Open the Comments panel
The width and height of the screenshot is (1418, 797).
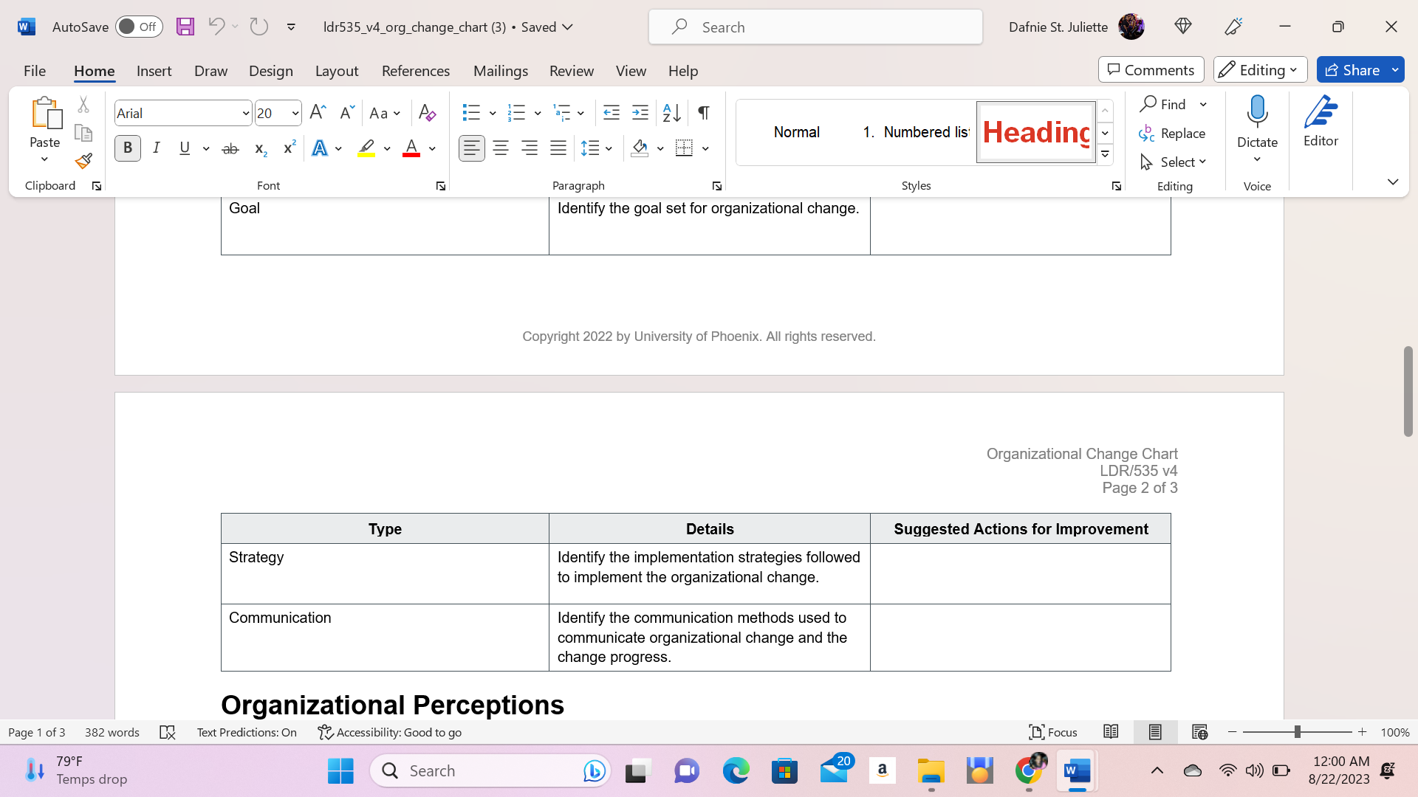click(x=1150, y=69)
